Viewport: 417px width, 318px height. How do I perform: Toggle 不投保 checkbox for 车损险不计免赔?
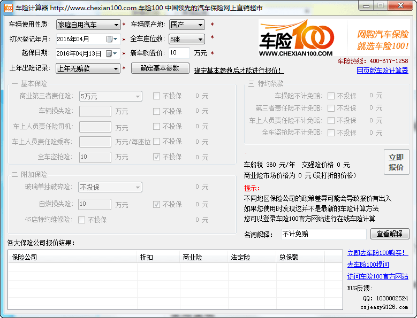pos(331,96)
